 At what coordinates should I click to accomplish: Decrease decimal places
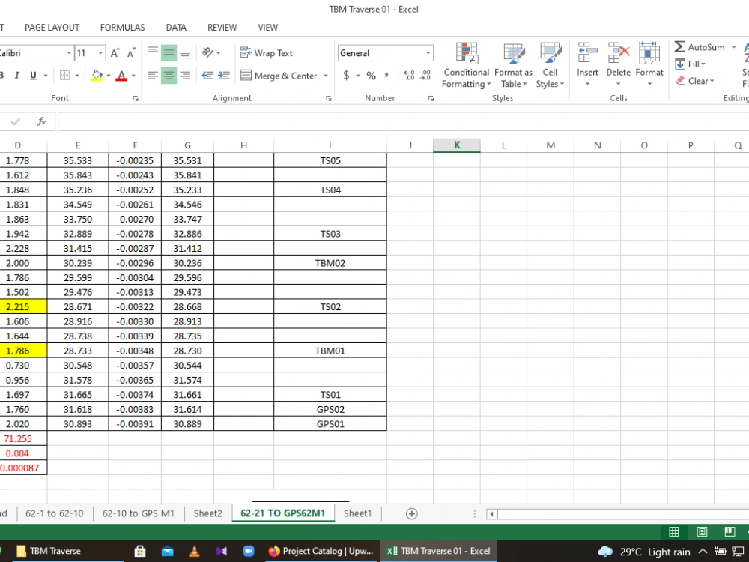click(x=425, y=76)
